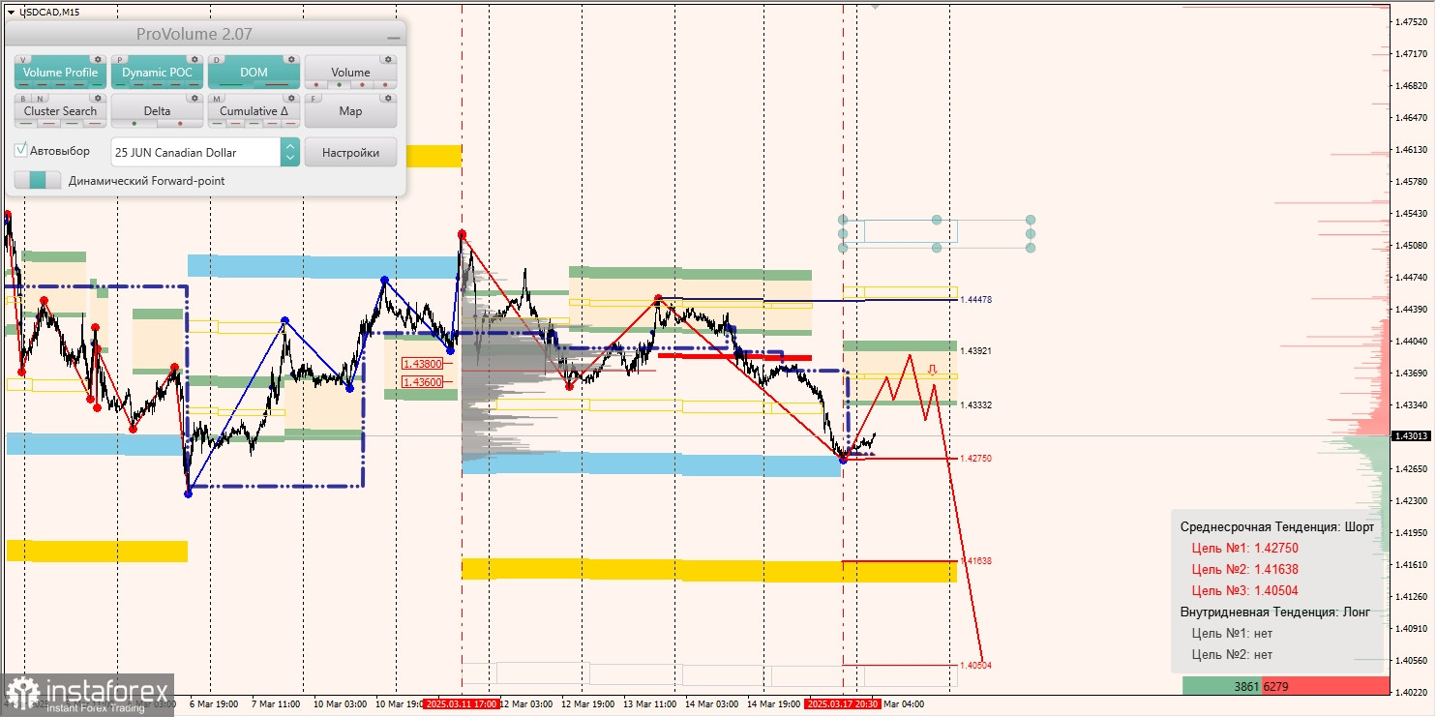Click the 1.42750 target level label

tap(976, 458)
